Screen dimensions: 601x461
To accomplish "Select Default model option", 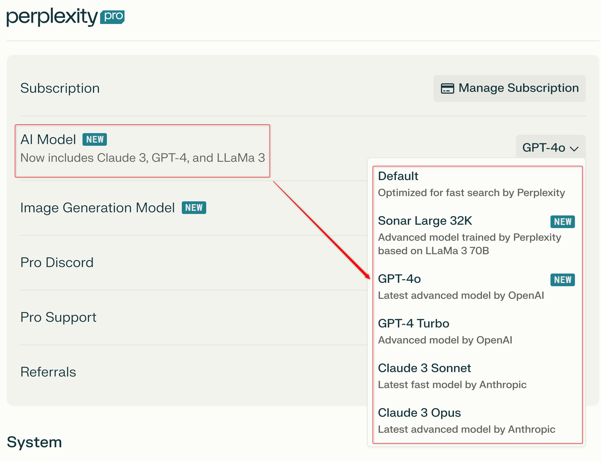I will click(471, 184).
